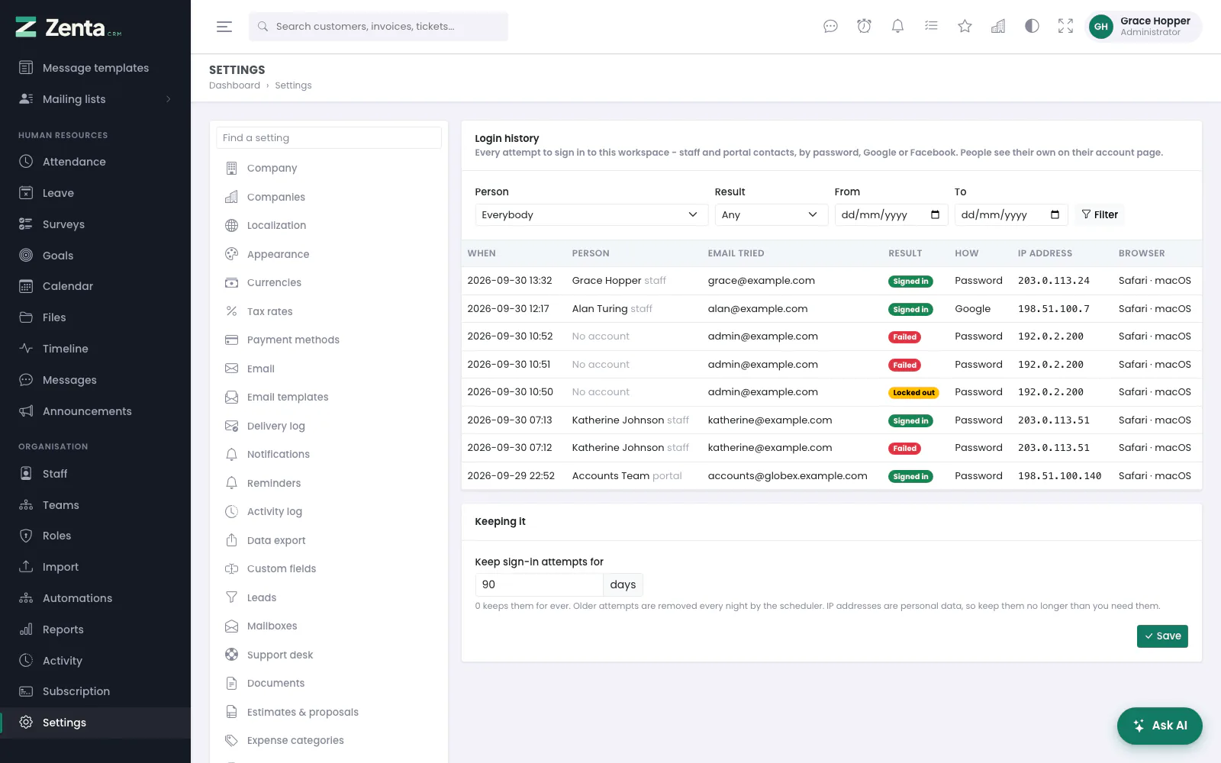1221x763 pixels.
Task: Click the alan@example.com email cell
Action: click(757, 308)
